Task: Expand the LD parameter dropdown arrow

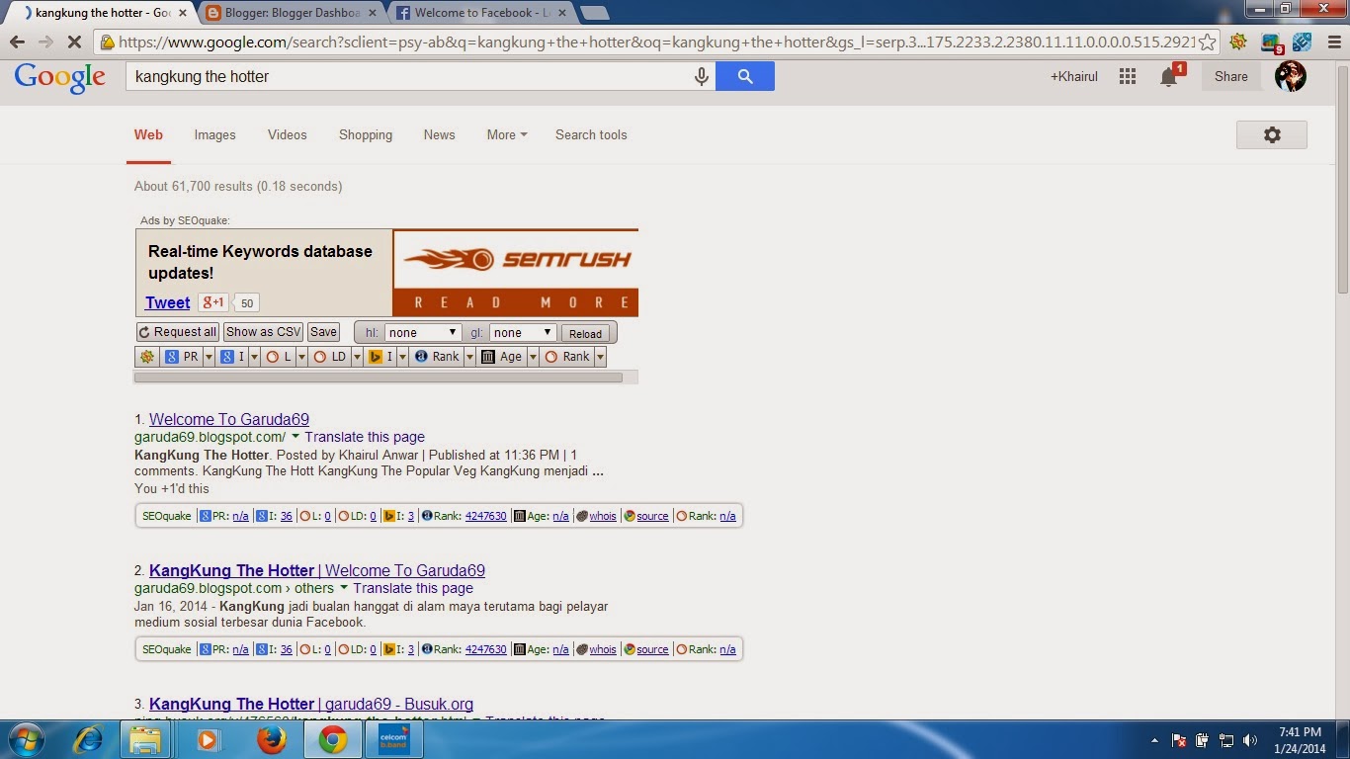Action: point(358,357)
